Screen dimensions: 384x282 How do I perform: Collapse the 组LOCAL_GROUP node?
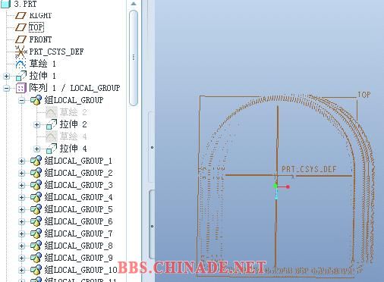pos(22,100)
